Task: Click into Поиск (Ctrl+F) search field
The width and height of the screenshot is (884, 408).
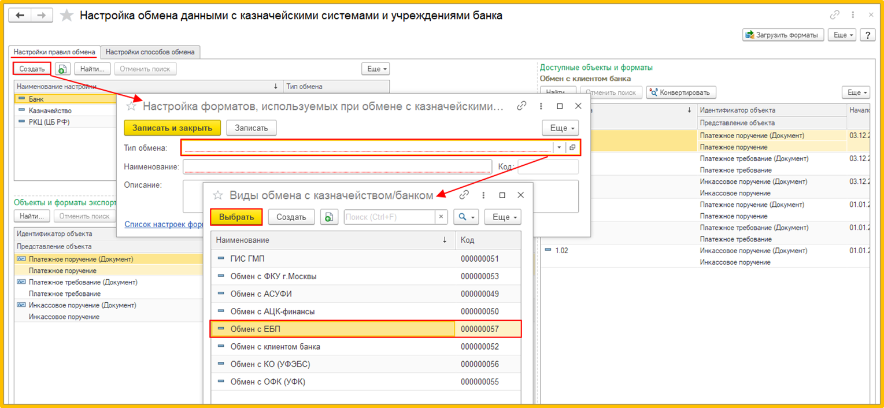Action: tap(389, 217)
